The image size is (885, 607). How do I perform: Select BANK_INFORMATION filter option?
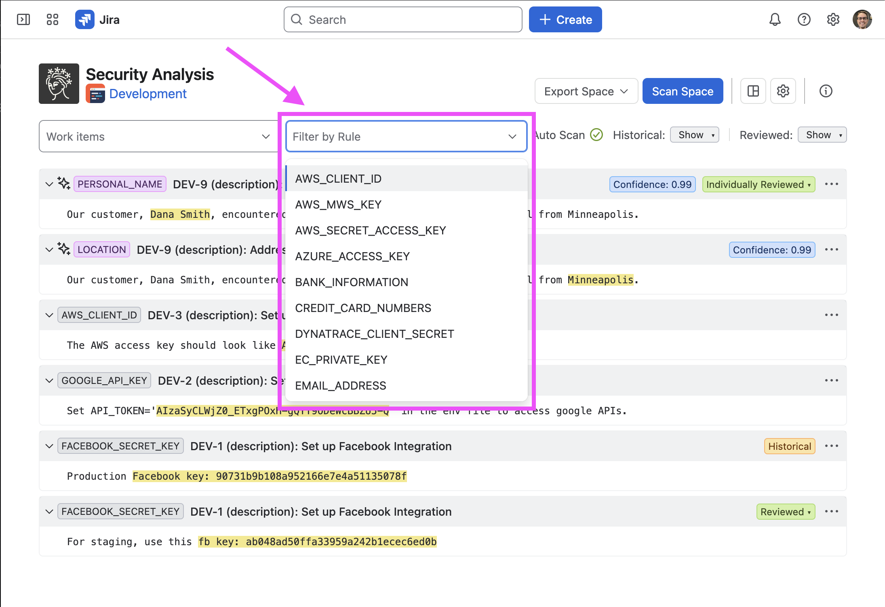tap(406, 282)
